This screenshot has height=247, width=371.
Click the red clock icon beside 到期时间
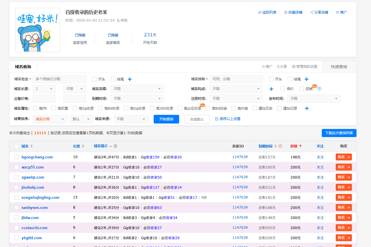pyautogui.click(x=280, y=146)
